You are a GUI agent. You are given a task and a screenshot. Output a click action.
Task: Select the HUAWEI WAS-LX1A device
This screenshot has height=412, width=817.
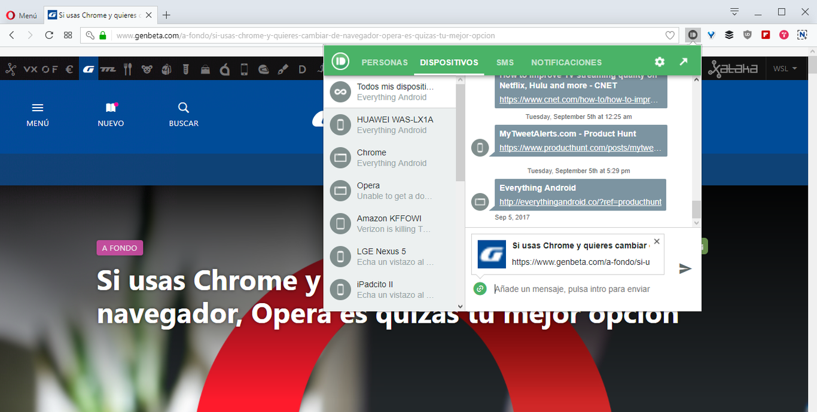pos(389,124)
